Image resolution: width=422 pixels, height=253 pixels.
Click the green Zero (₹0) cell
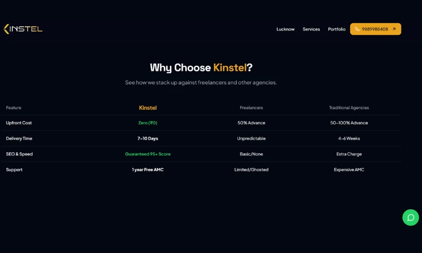[148, 123]
